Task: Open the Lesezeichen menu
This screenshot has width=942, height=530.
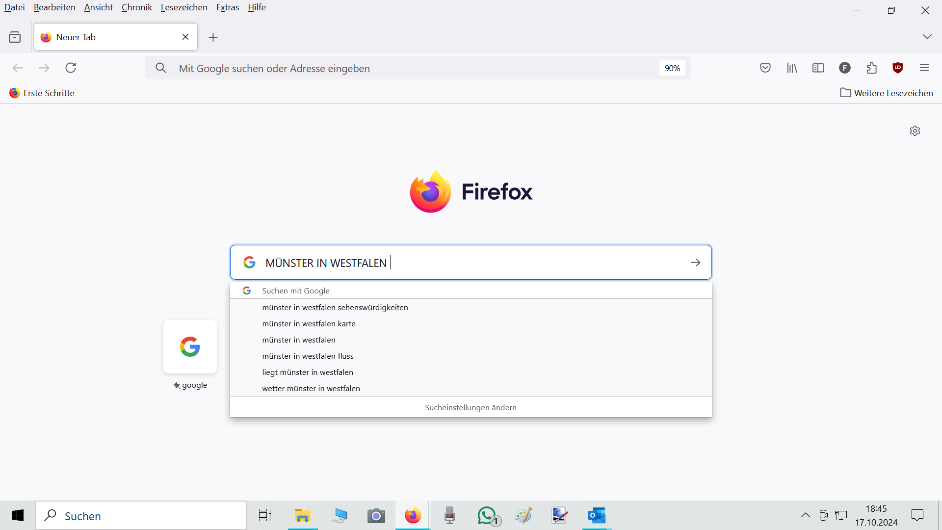Action: coord(184,7)
